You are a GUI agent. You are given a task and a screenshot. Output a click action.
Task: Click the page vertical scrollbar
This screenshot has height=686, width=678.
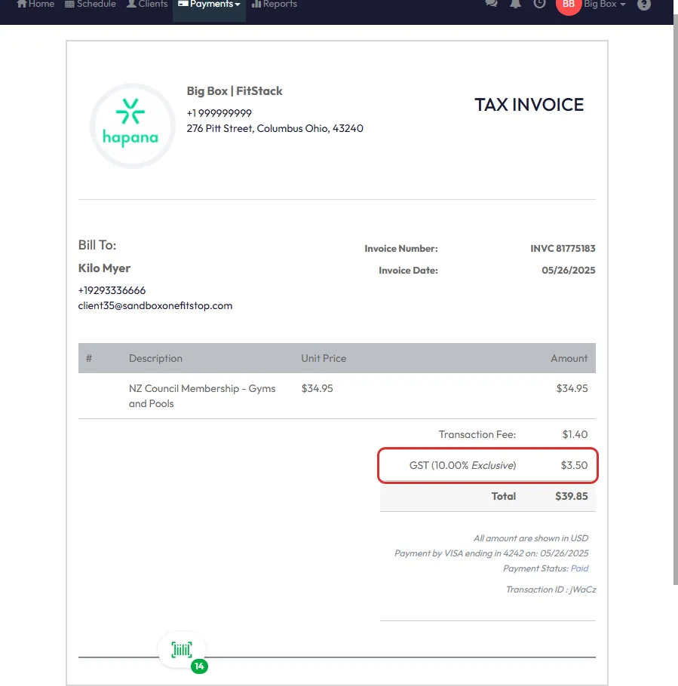674,302
